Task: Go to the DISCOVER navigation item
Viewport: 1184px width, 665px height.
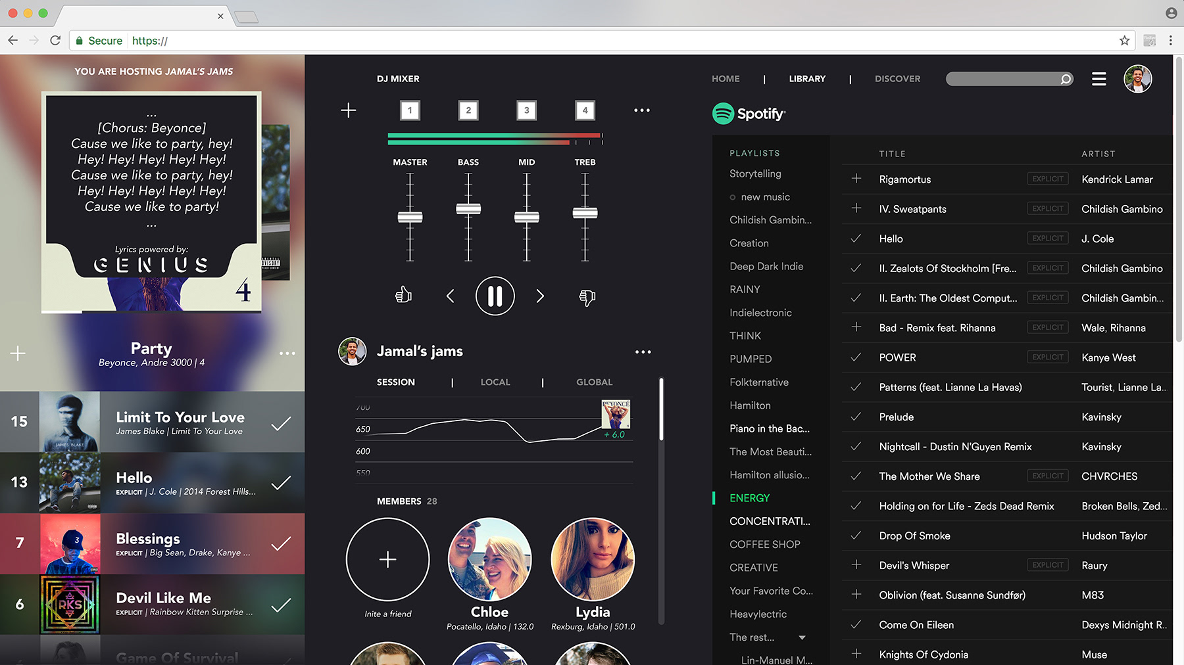Action: click(x=897, y=79)
